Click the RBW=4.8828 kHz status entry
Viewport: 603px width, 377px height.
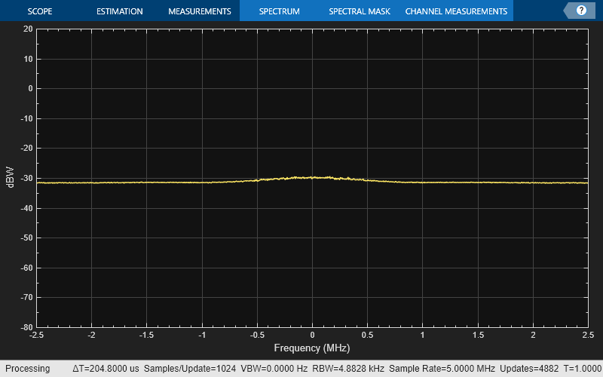[x=348, y=369]
